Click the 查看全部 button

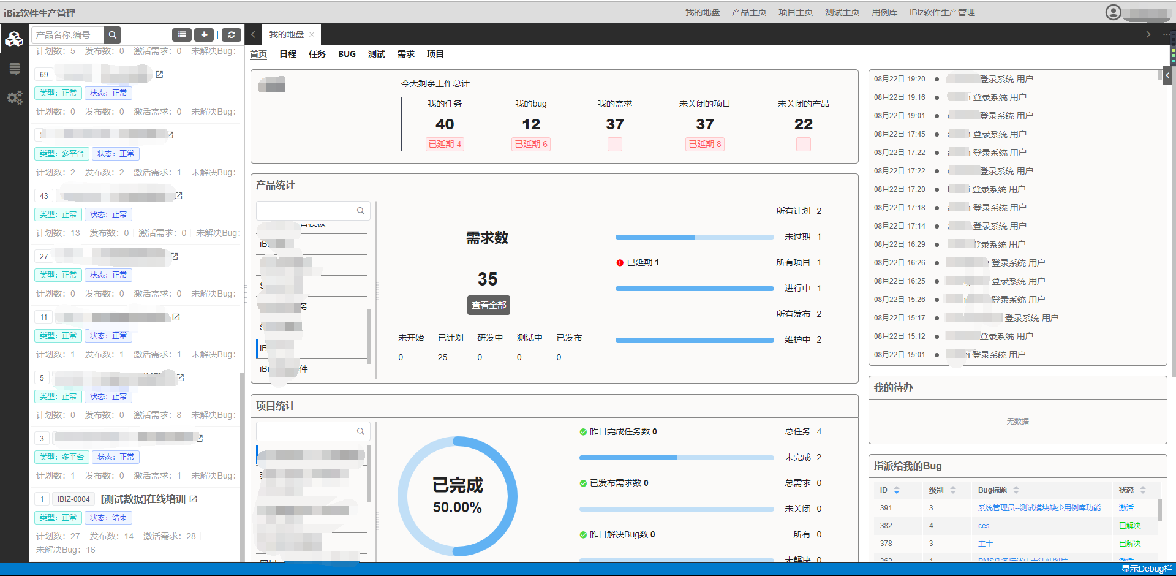click(x=489, y=305)
